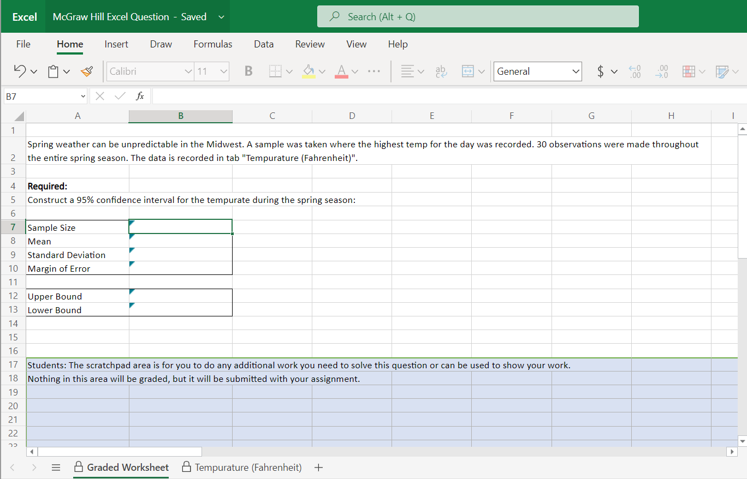Image resolution: width=747 pixels, height=479 pixels.
Task: Open the Borders dropdown arrow
Action: [x=289, y=71]
